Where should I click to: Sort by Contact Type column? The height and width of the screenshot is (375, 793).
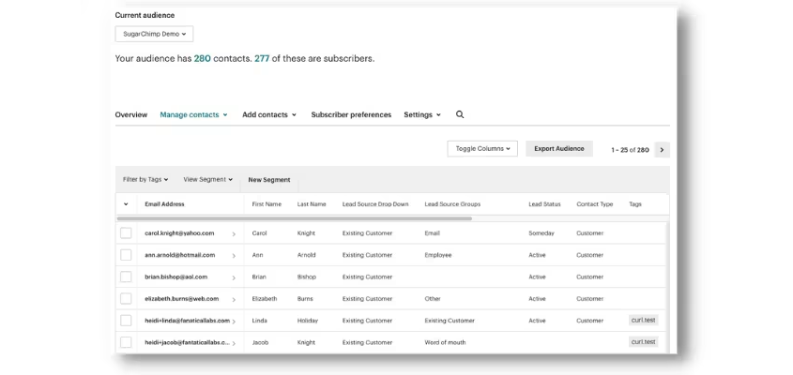pos(595,204)
